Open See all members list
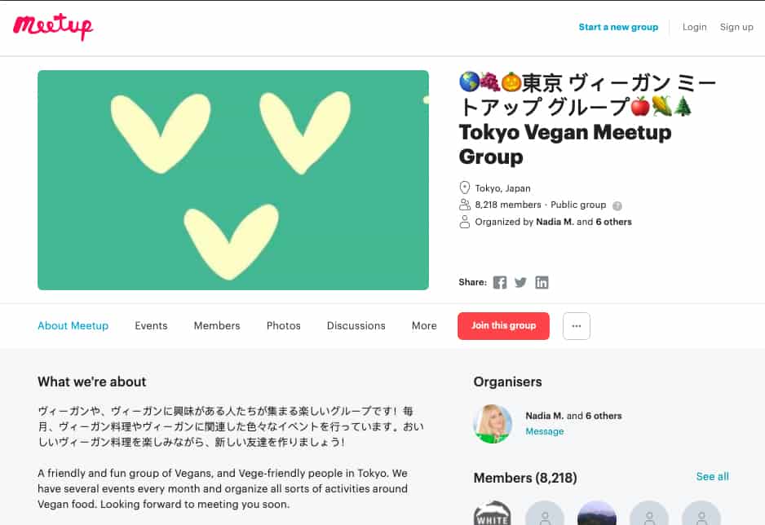 [x=712, y=476]
